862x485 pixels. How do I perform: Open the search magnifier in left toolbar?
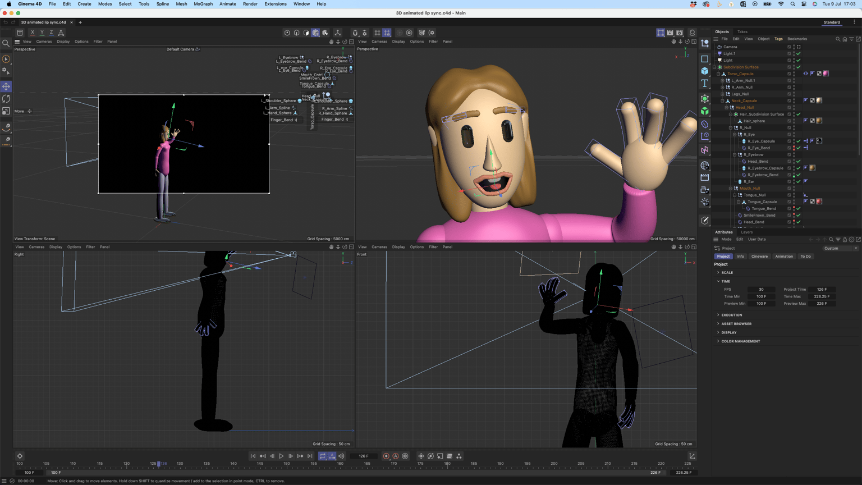click(x=6, y=43)
